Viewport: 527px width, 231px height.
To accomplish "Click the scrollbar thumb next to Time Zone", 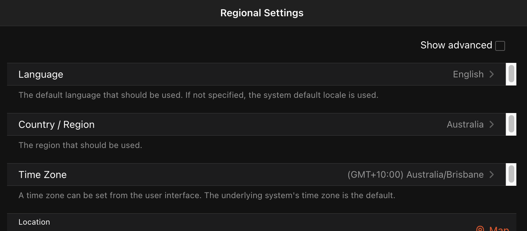I will [x=511, y=174].
